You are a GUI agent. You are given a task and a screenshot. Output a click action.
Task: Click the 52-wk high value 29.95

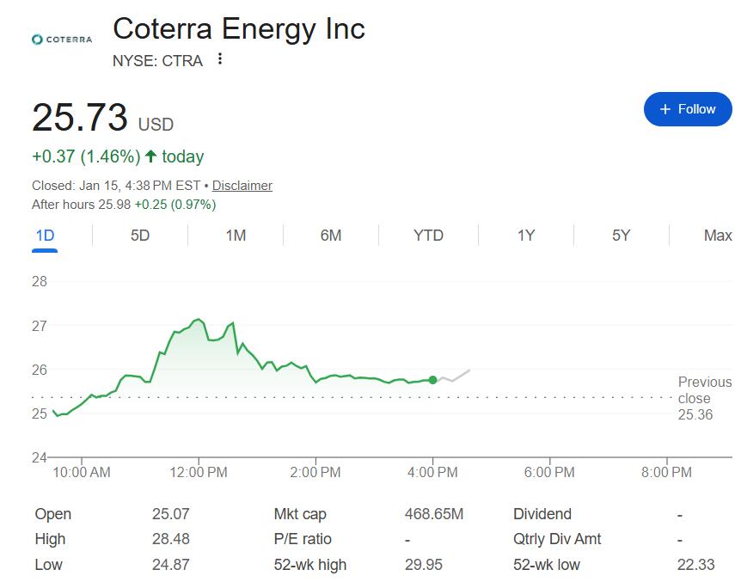click(x=421, y=565)
